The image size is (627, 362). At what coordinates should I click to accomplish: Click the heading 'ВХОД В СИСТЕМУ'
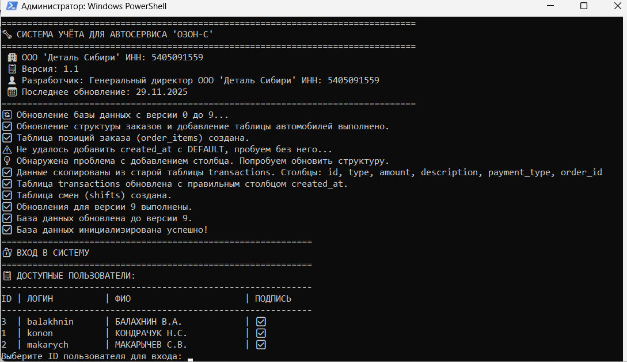pos(53,253)
